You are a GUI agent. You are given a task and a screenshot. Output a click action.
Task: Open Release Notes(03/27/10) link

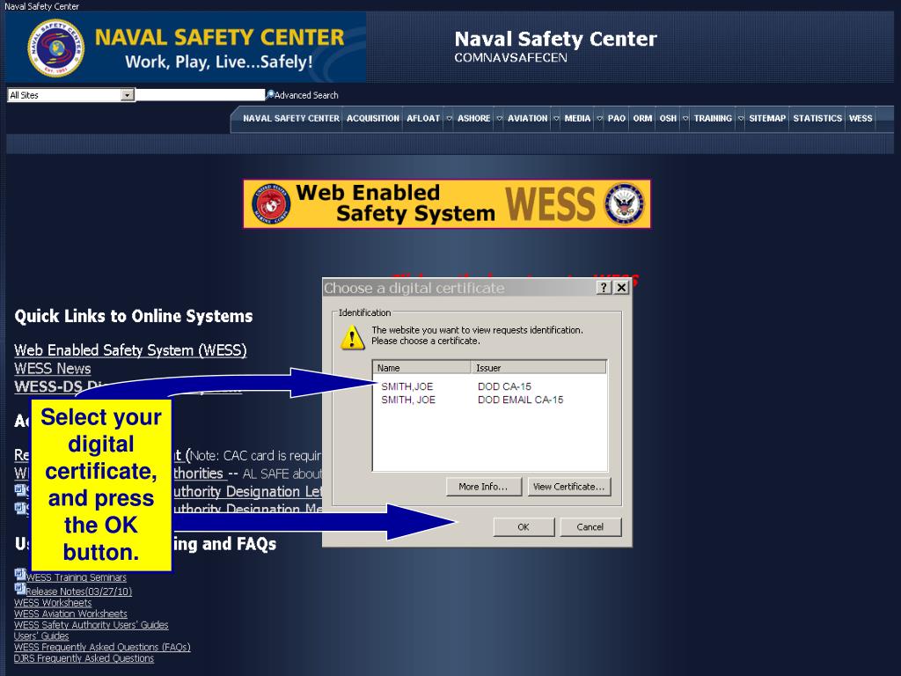78,591
